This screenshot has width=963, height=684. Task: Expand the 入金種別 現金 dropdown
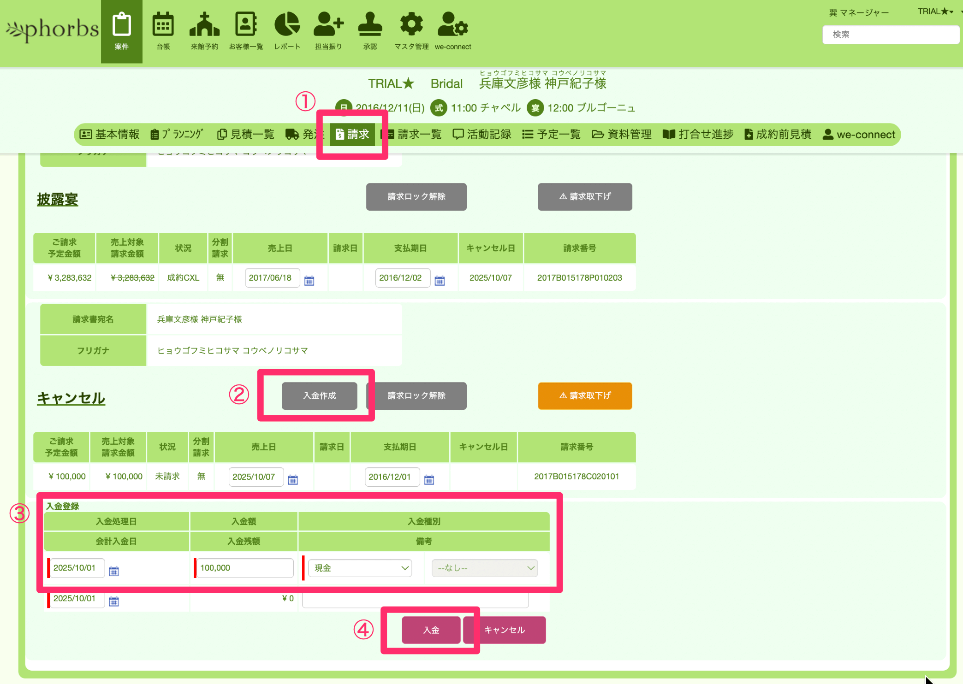click(x=360, y=568)
